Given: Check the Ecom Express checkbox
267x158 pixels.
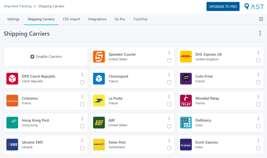Looking at the screenshot, I should pos(258,148).
